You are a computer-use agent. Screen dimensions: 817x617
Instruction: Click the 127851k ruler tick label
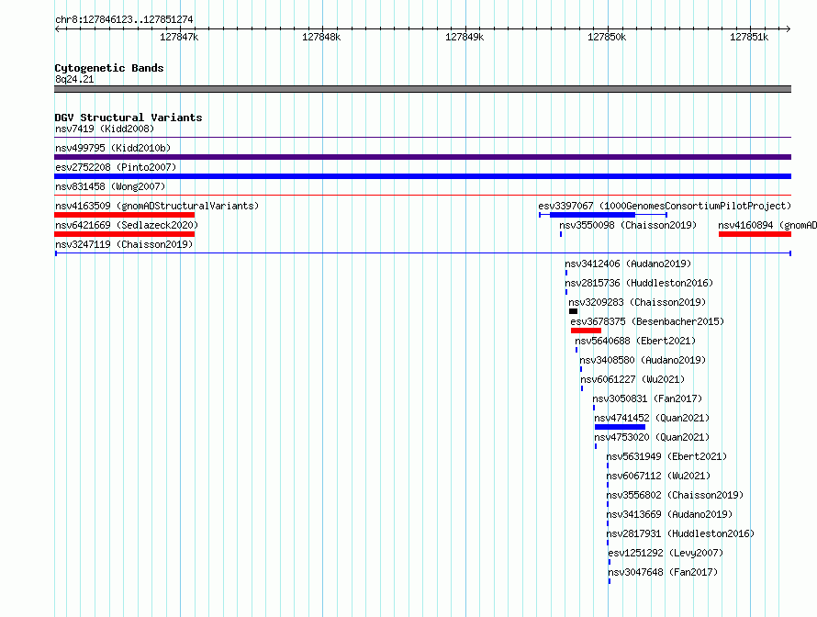click(x=749, y=37)
